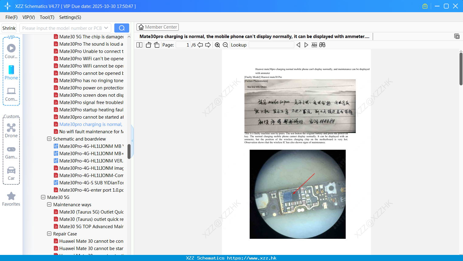Collapse the left panel with splitter handle
Screen dimensions: 463x261
tap(132, 141)
